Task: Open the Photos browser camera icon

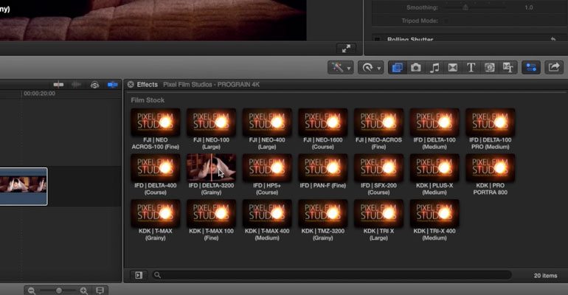Action: 416,68
